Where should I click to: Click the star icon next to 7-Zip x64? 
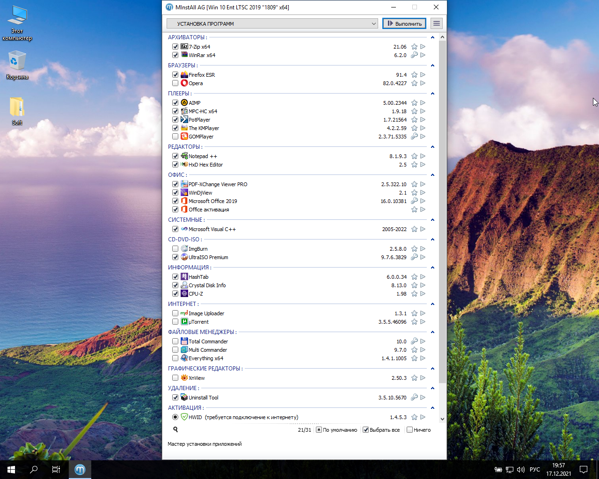tap(414, 47)
